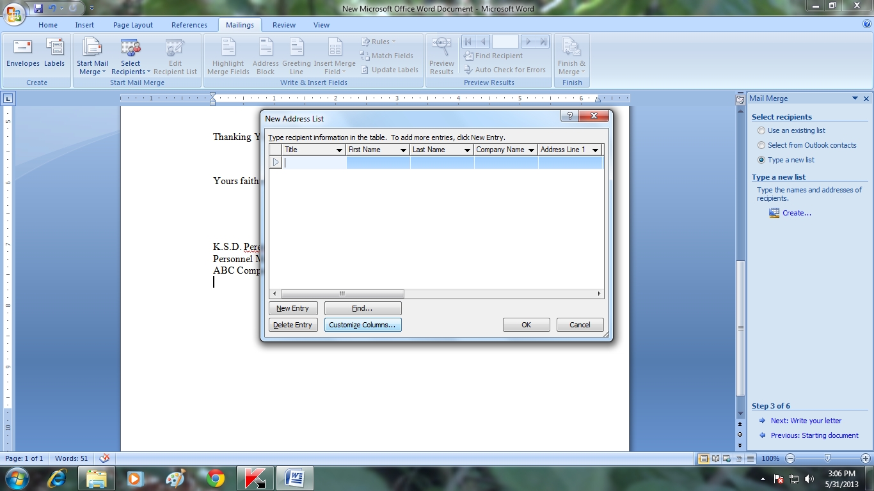Open the First Name column dropdown
The image size is (874, 491).
coord(403,150)
